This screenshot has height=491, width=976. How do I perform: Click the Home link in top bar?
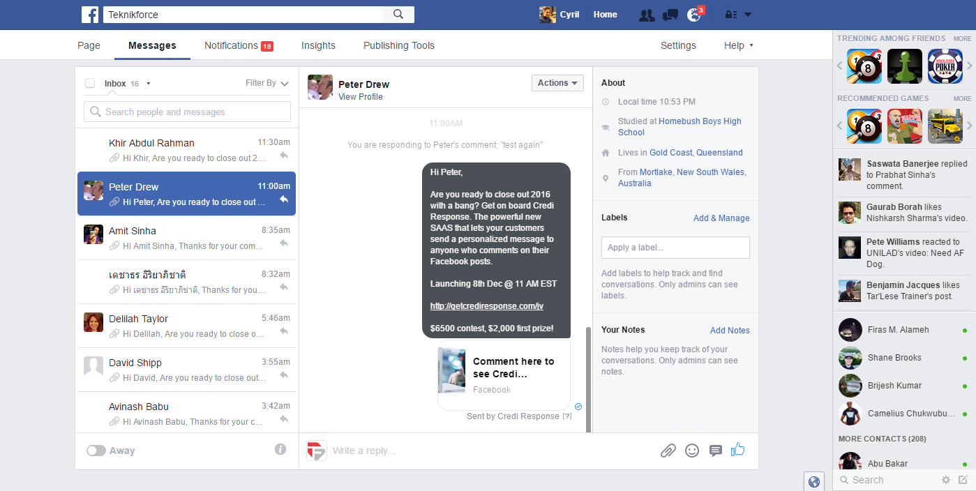coord(605,15)
